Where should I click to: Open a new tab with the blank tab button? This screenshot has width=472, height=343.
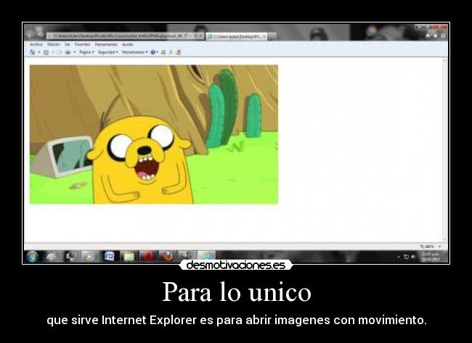[x=272, y=37]
